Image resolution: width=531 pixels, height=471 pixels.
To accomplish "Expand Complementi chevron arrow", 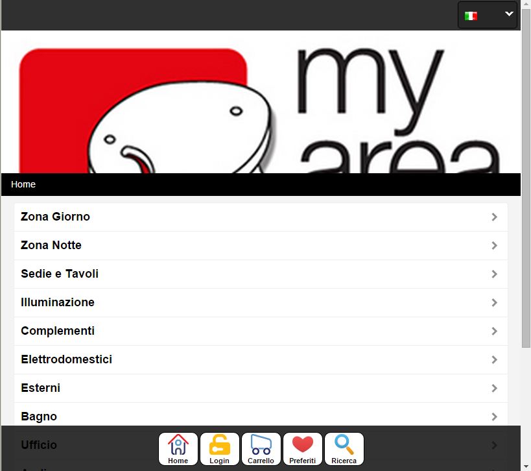I will coord(495,331).
